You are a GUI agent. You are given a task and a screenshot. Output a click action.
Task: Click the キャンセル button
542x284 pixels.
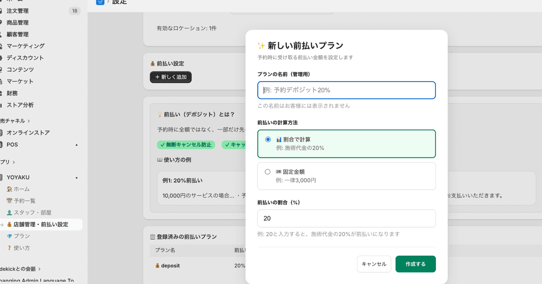[x=374, y=264]
